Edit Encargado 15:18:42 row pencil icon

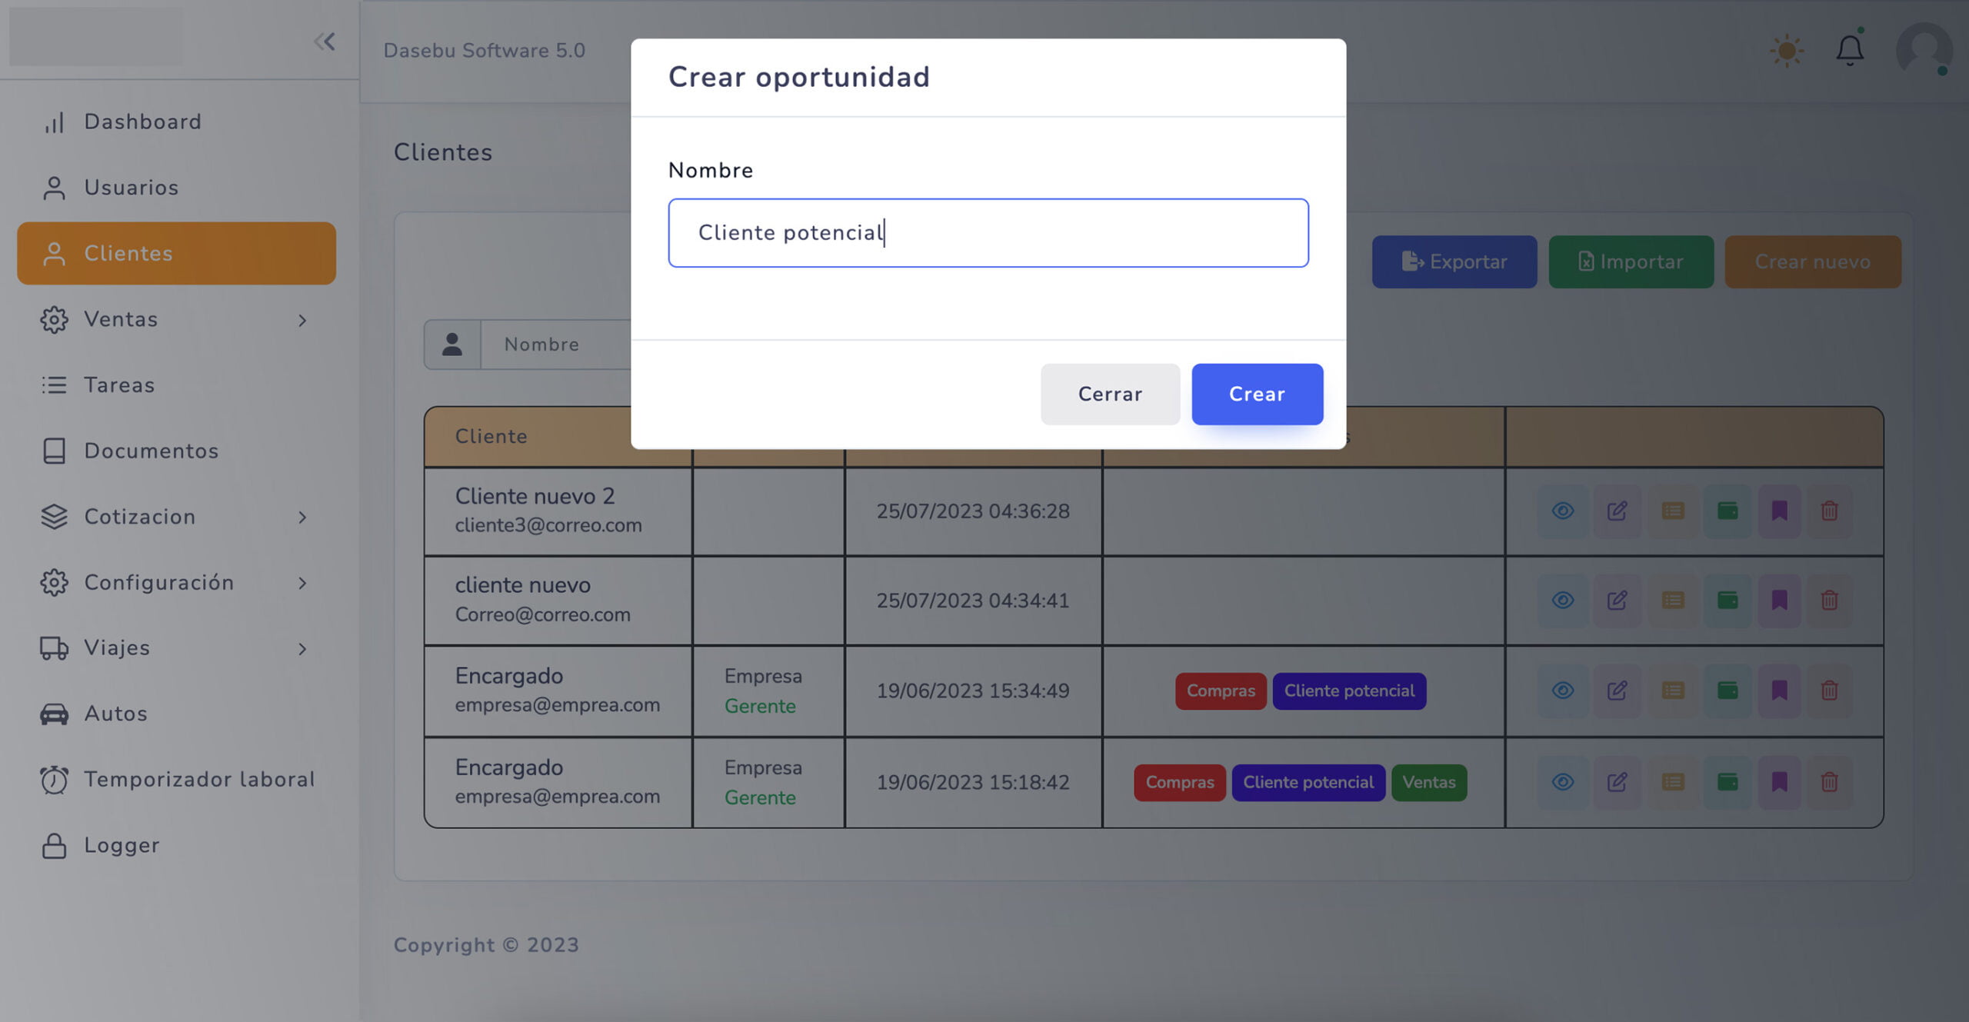click(1617, 782)
